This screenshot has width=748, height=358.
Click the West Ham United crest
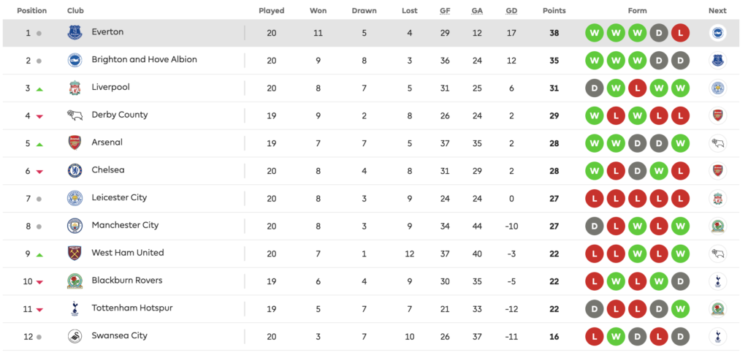75,253
